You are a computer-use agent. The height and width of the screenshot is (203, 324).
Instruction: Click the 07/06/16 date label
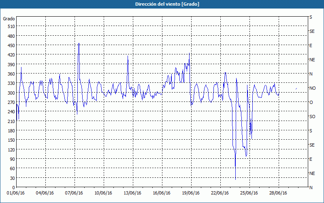(x=74, y=193)
